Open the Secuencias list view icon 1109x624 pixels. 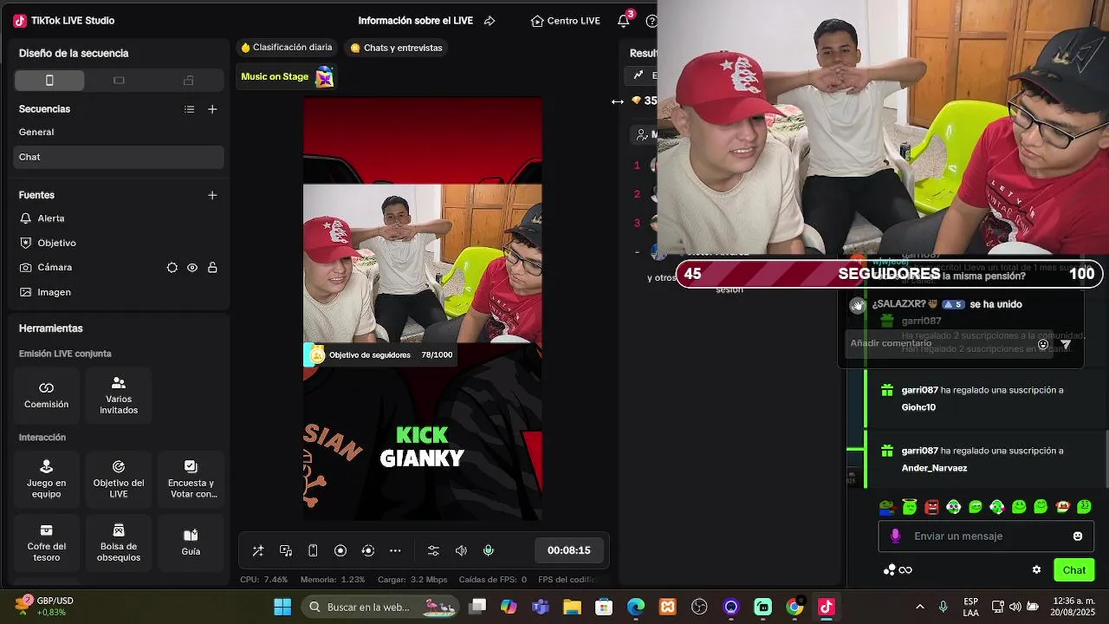click(x=189, y=109)
